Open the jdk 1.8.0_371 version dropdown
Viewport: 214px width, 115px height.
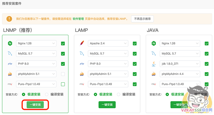[180, 64]
